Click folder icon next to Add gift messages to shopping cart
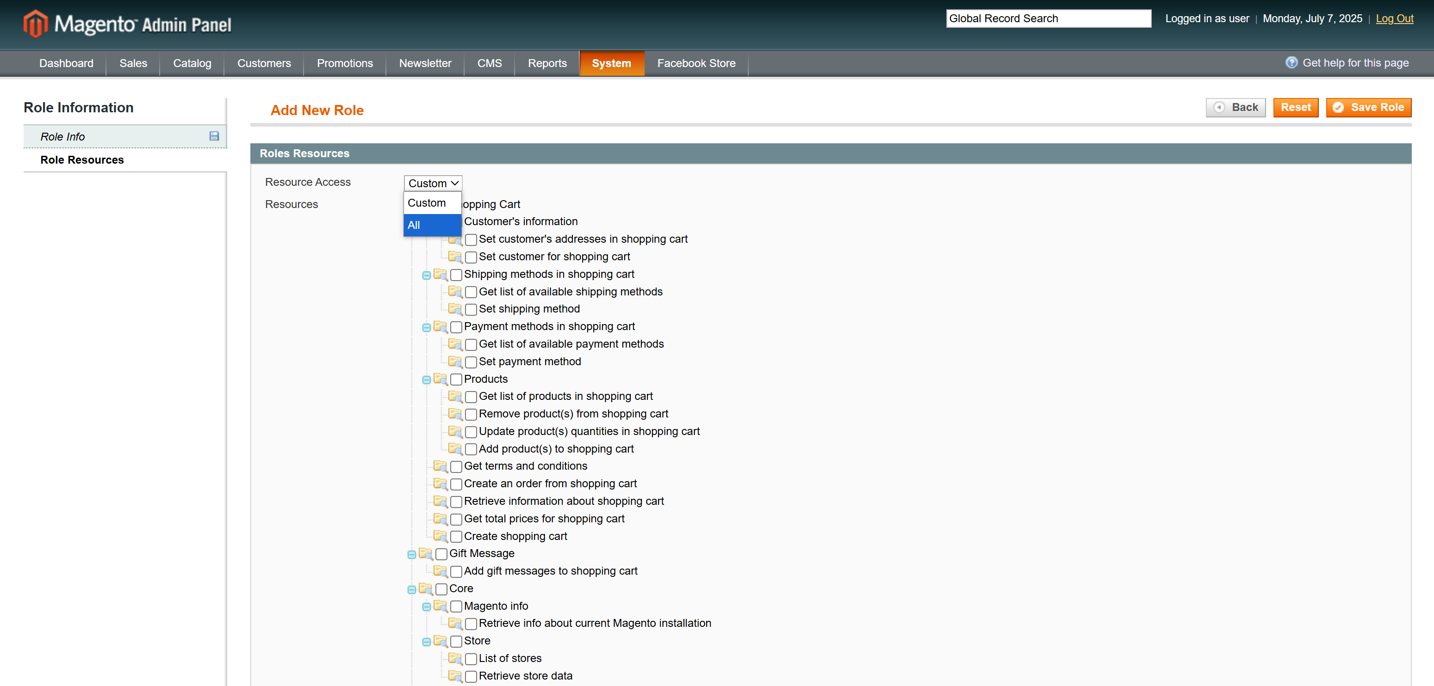The height and width of the screenshot is (686, 1434). [441, 571]
